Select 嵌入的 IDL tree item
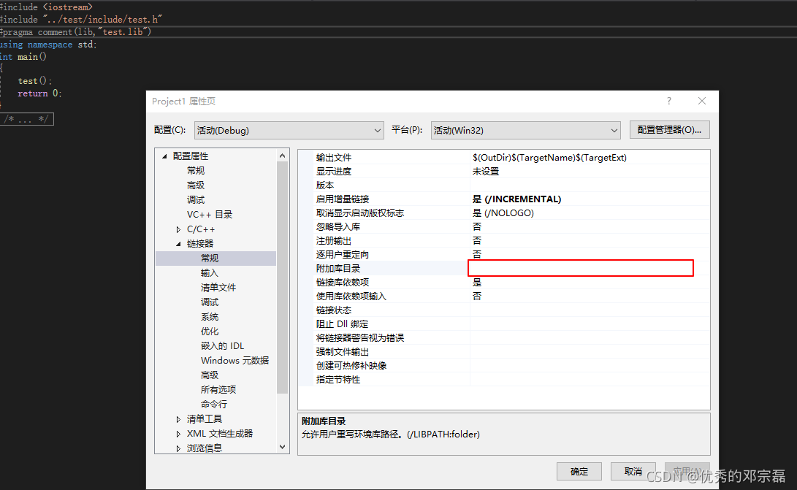Viewport: 797px width, 490px height. click(222, 346)
